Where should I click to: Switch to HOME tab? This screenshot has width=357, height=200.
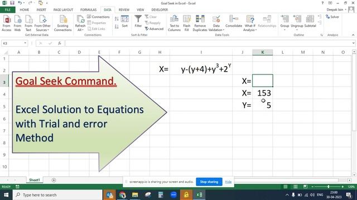[x=25, y=10]
